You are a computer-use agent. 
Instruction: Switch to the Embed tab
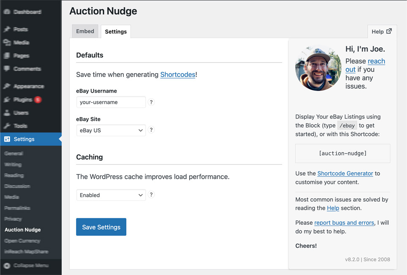85,31
